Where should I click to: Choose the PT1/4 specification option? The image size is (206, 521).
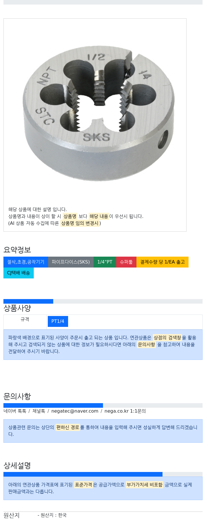[58, 321]
